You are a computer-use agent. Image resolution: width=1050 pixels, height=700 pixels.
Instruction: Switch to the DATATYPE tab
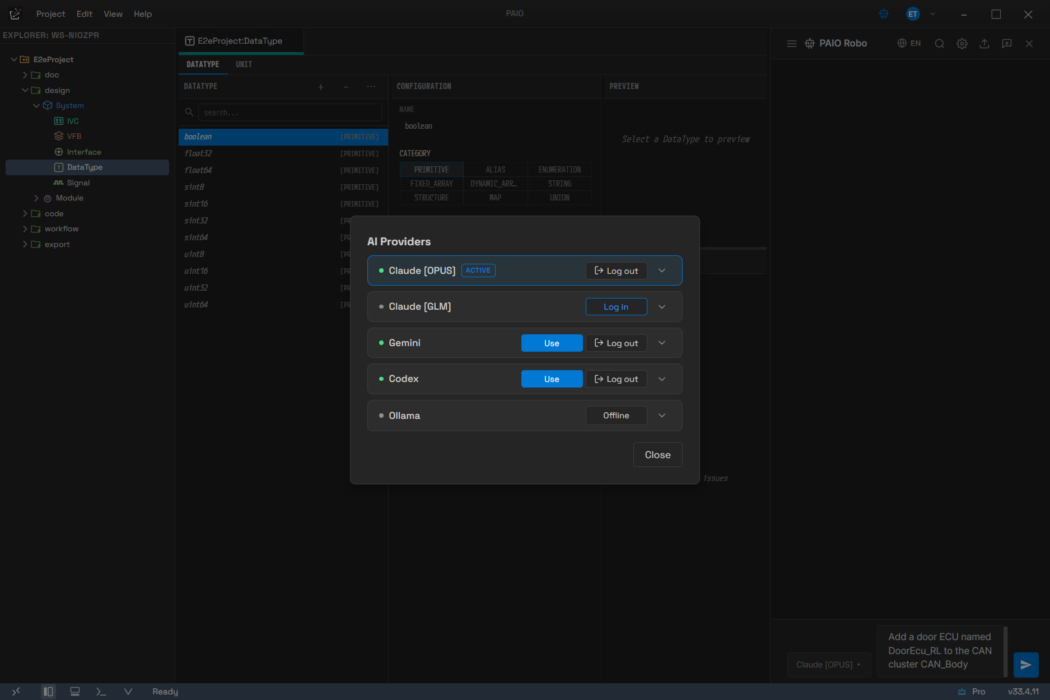(203, 64)
